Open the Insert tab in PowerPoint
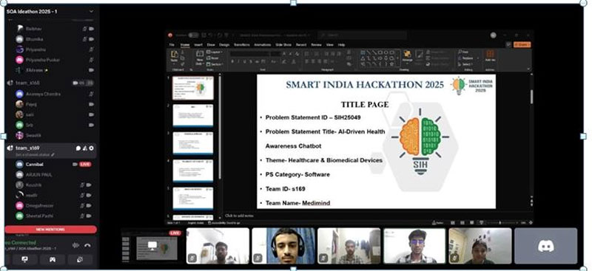The height and width of the screenshot is (271, 592). click(198, 45)
